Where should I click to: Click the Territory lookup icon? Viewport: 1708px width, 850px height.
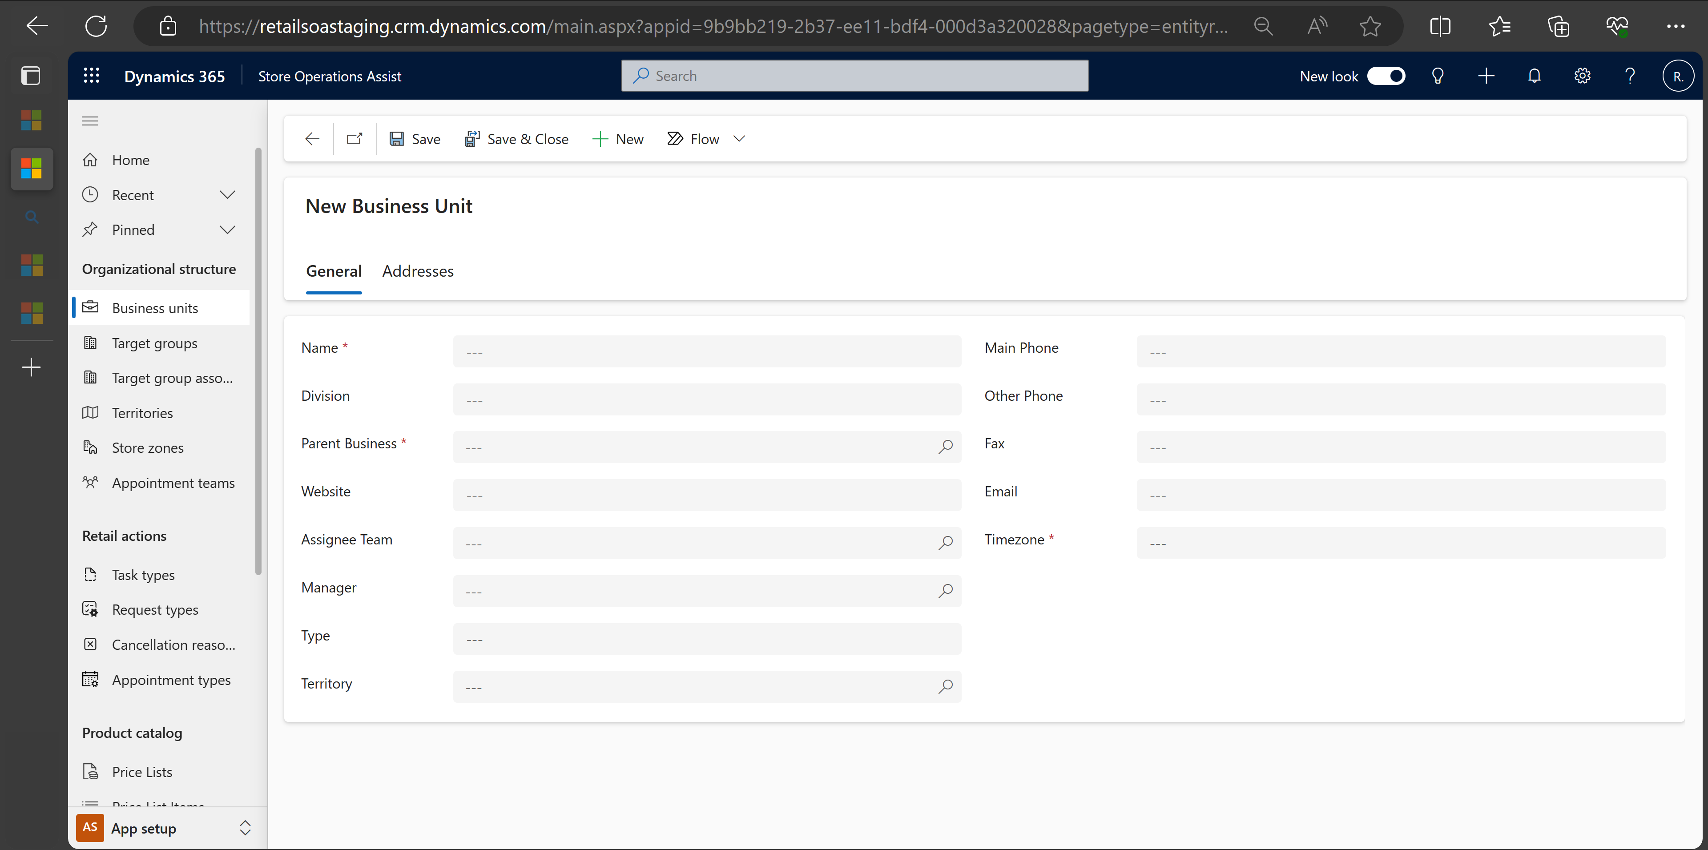click(944, 685)
